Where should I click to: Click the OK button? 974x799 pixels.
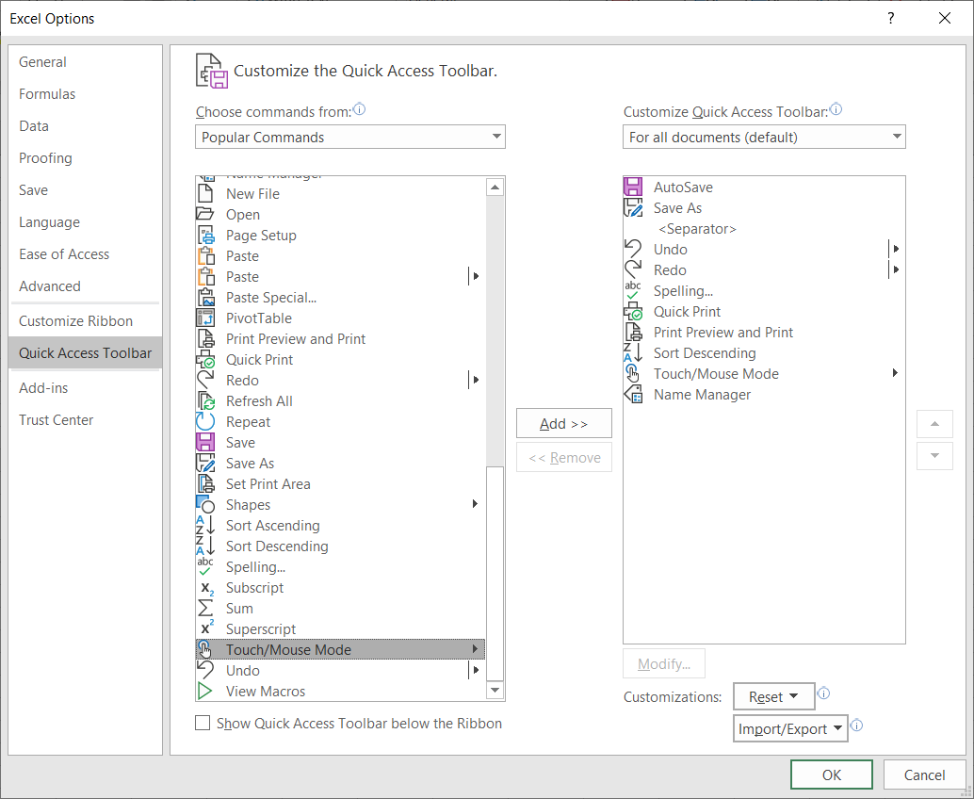(832, 775)
